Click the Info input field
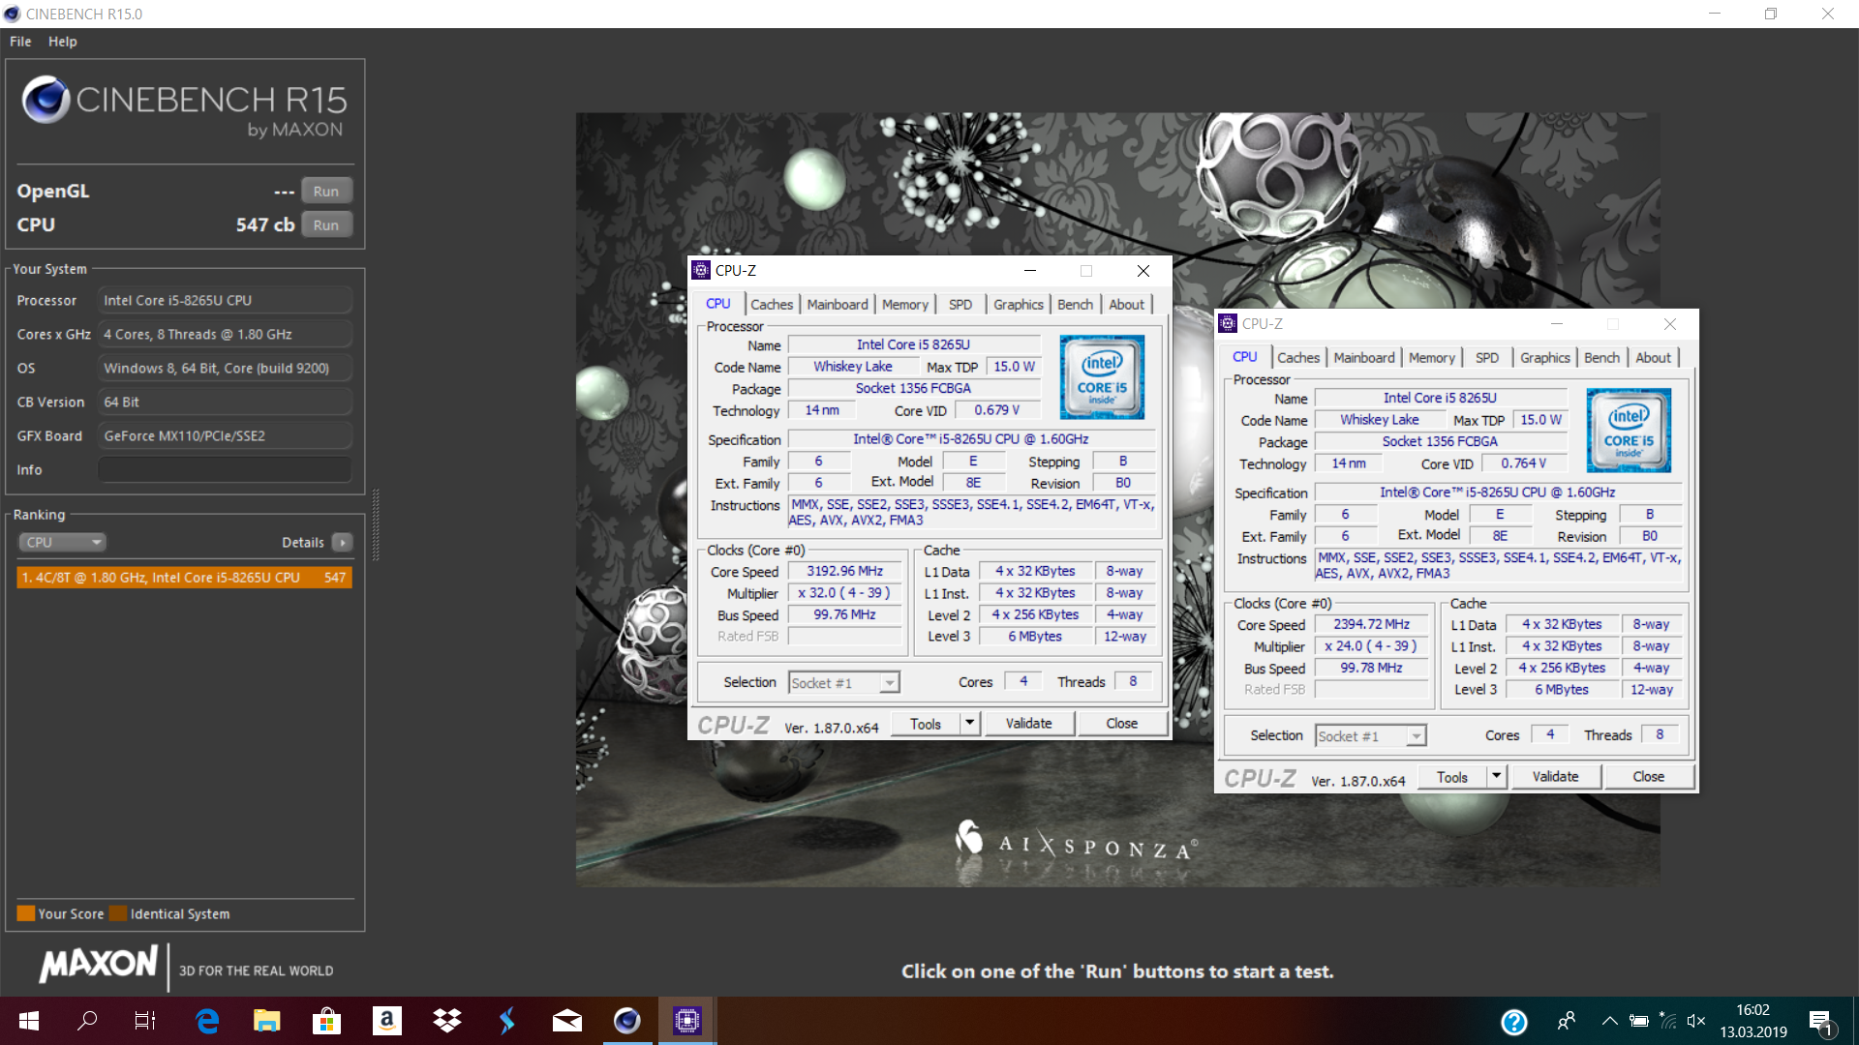This screenshot has width=1859, height=1045. coord(225,469)
